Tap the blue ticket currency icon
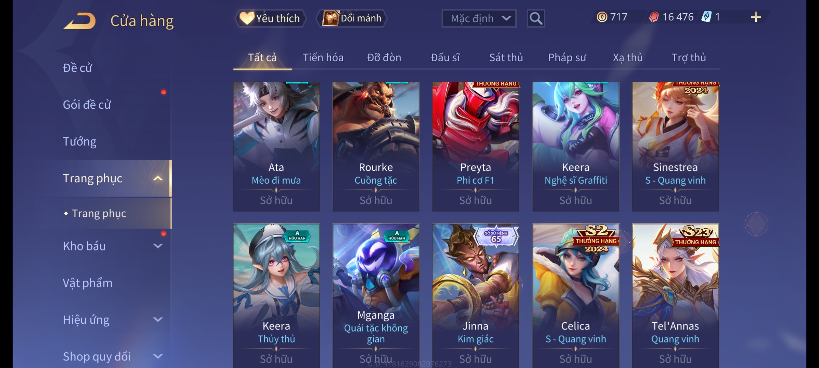The width and height of the screenshot is (819, 368). tap(706, 17)
